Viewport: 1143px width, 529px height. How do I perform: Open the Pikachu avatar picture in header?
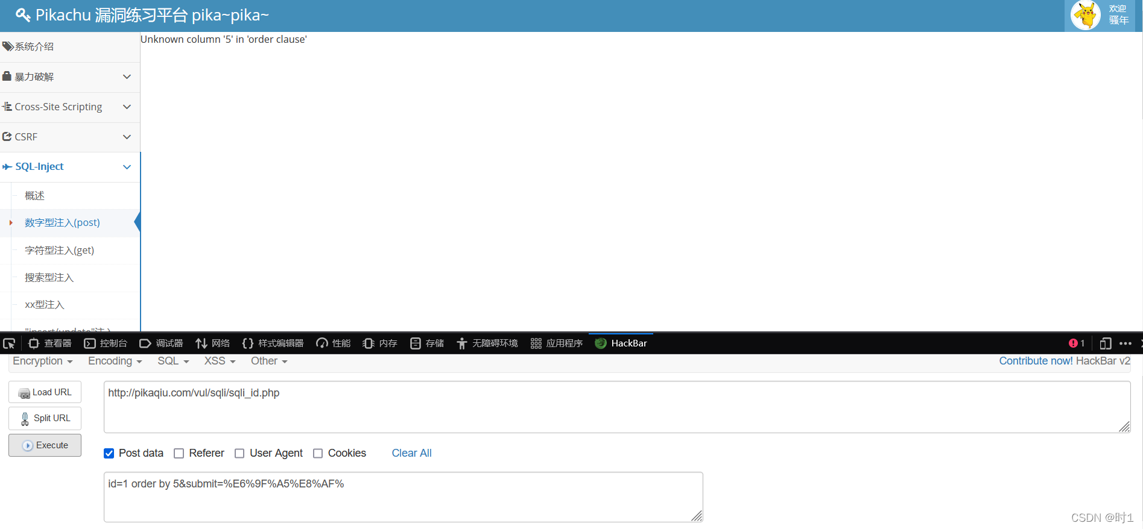point(1086,15)
